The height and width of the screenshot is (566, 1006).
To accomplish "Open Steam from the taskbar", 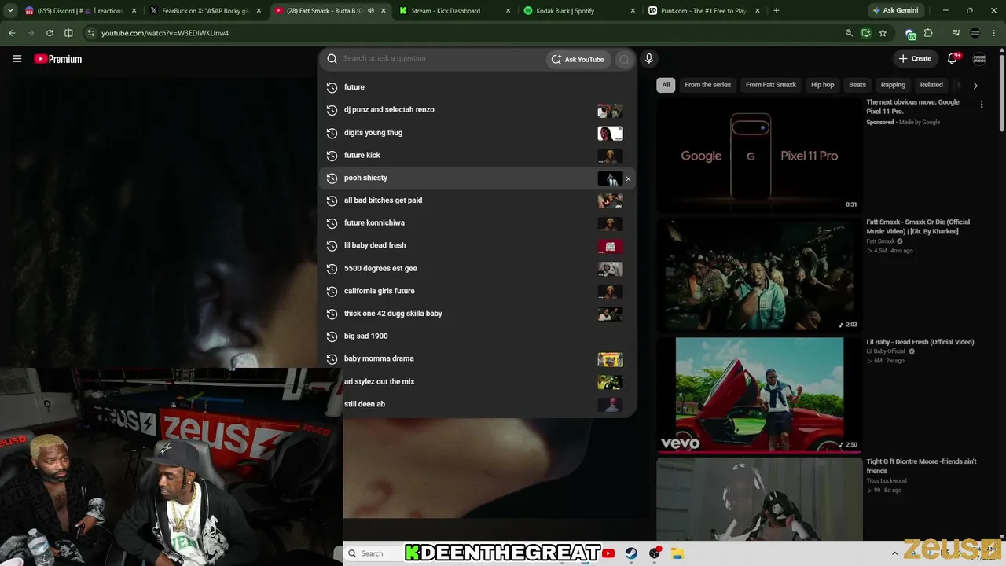I will (631, 553).
